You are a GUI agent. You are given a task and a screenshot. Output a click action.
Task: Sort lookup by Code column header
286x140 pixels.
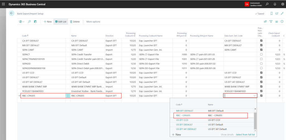179,105
